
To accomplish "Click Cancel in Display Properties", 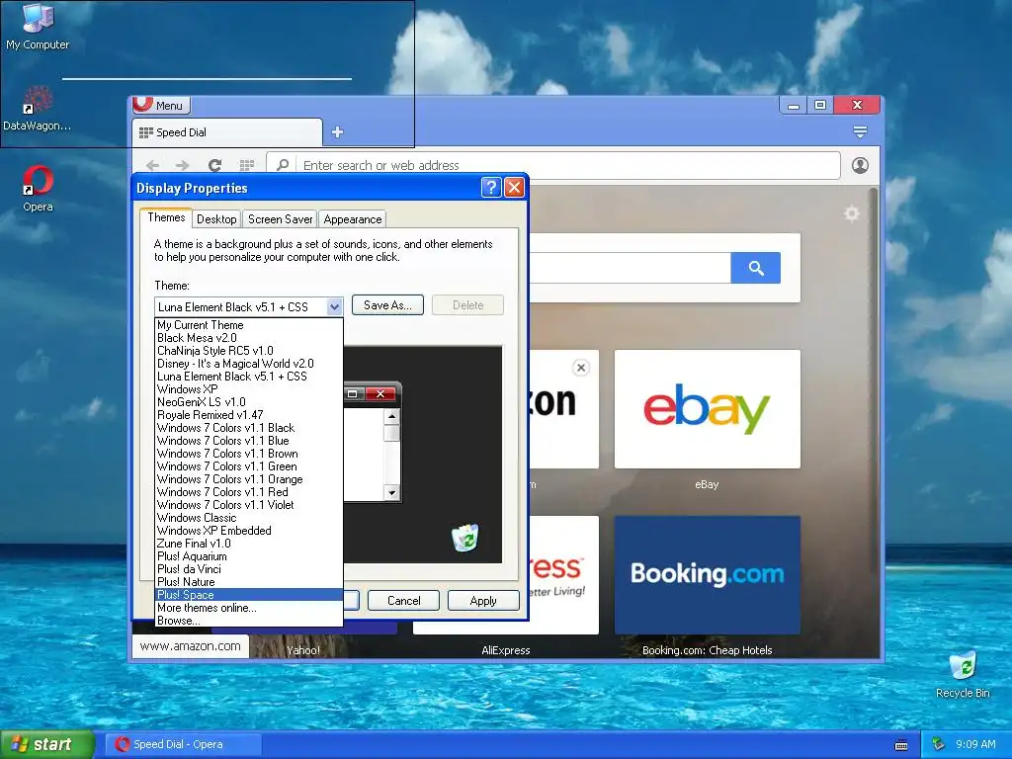I will click(403, 601).
